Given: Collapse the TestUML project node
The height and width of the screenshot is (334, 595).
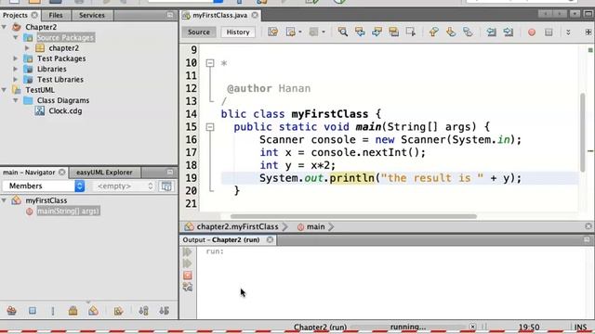Looking at the screenshot, I should [4, 90].
